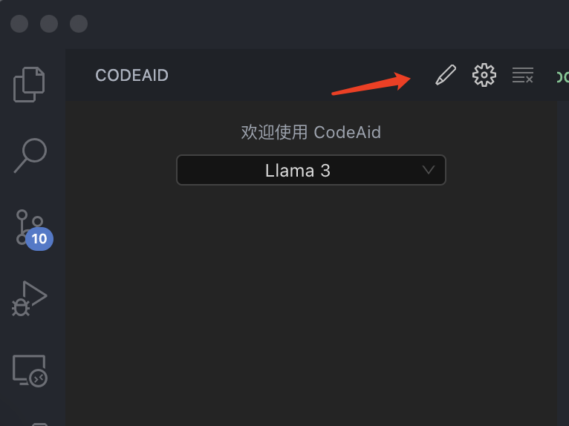Click the CODEAID panel title

[x=131, y=76]
